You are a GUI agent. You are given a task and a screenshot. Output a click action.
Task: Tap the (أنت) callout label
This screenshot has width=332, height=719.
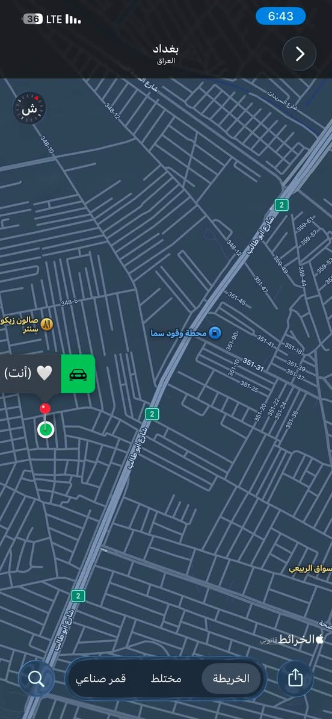click(18, 373)
